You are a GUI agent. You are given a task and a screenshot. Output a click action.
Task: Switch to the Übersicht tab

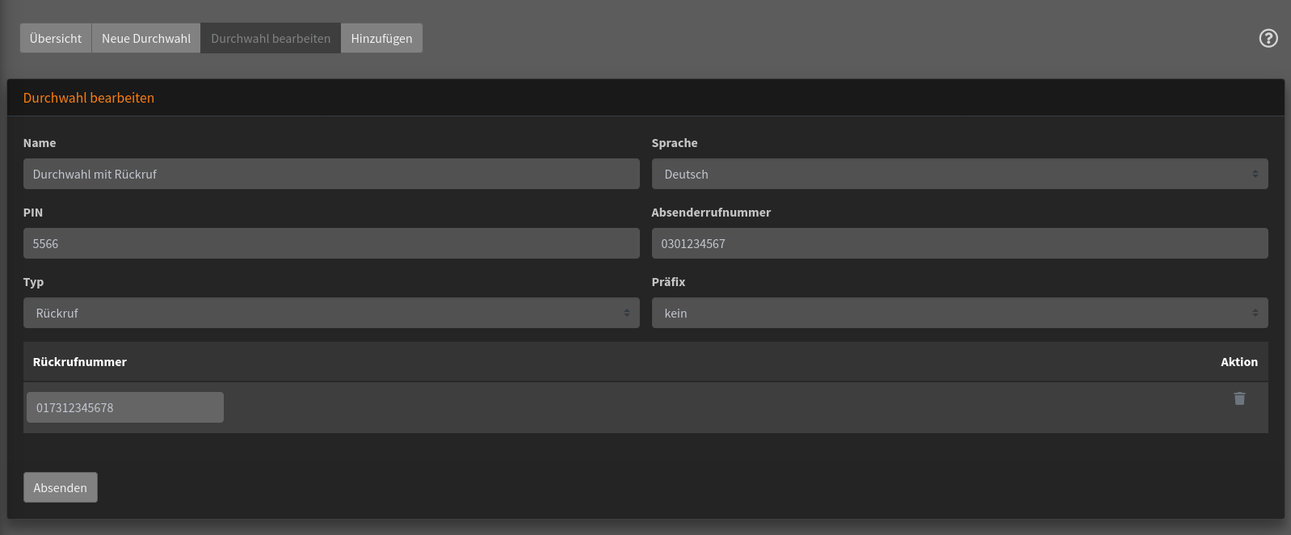pyautogui.click(x=56, y=38)
